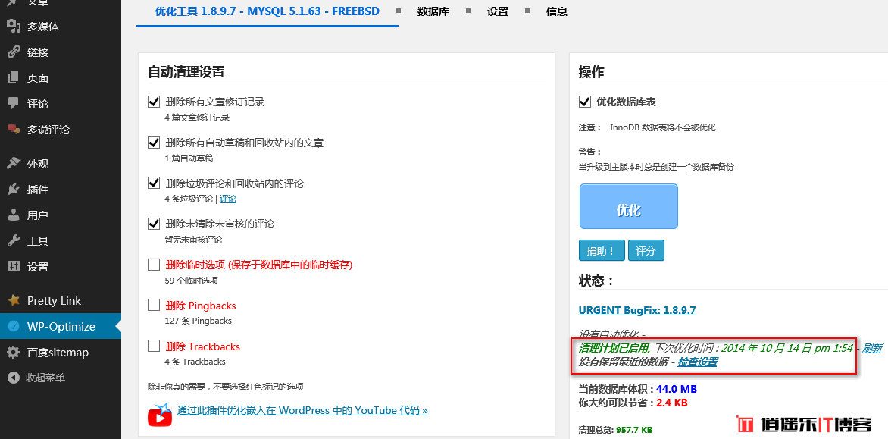888x439 pixels.
Task: Click the 检查设置 link
Action: click(697, 362)
